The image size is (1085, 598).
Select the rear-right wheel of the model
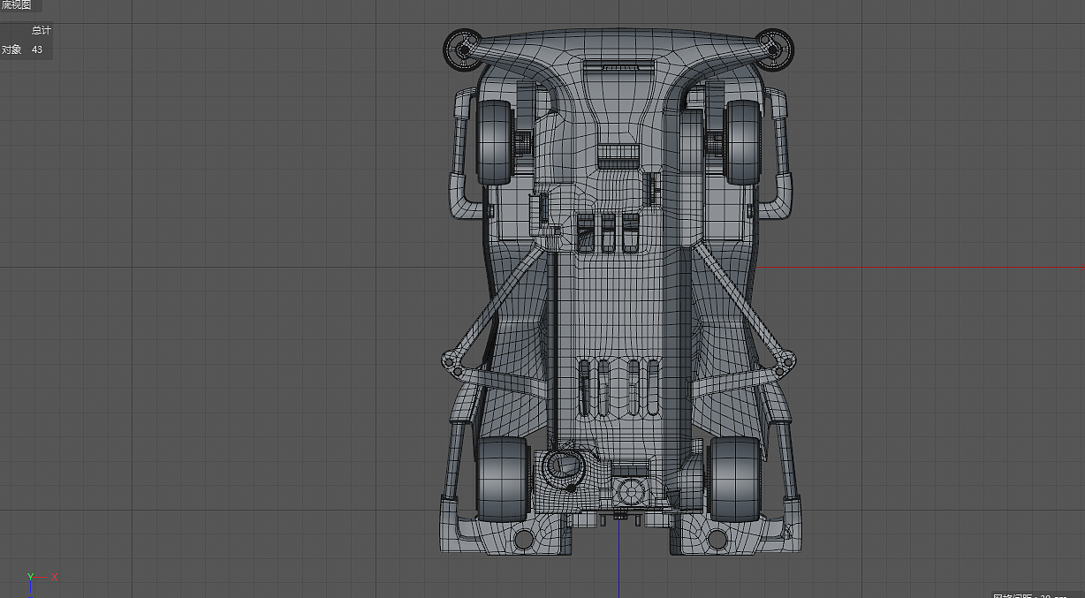point(734,479)
